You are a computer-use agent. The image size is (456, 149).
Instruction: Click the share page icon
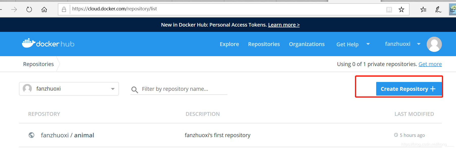(x=453, y=10)
